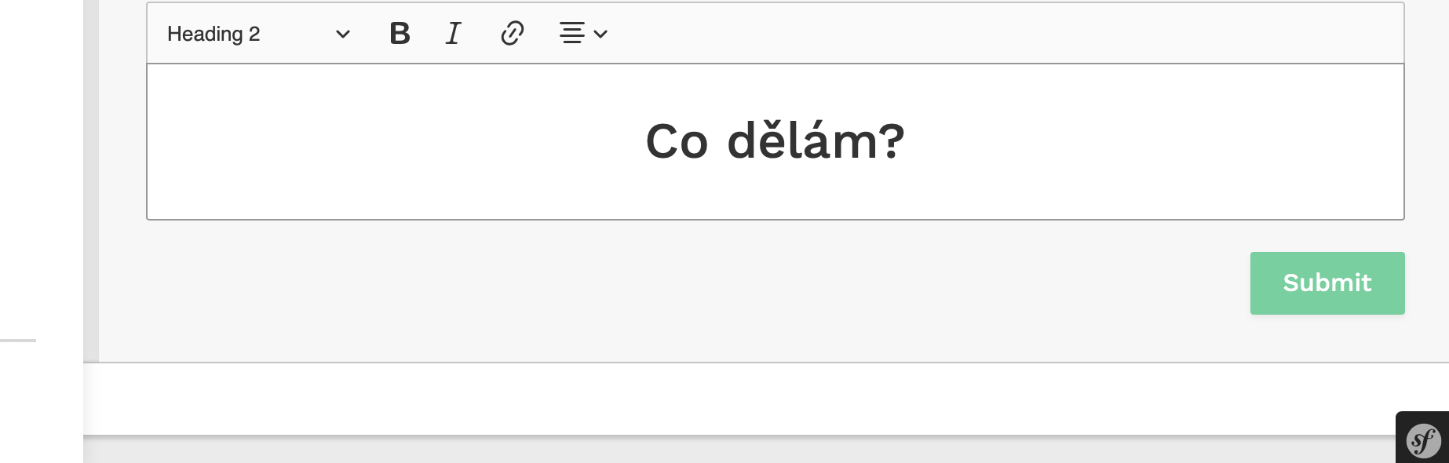This screenshot has height=463, width=1449.
Task: Expand the chevron next to Heading 2
Action: (341, 35)
